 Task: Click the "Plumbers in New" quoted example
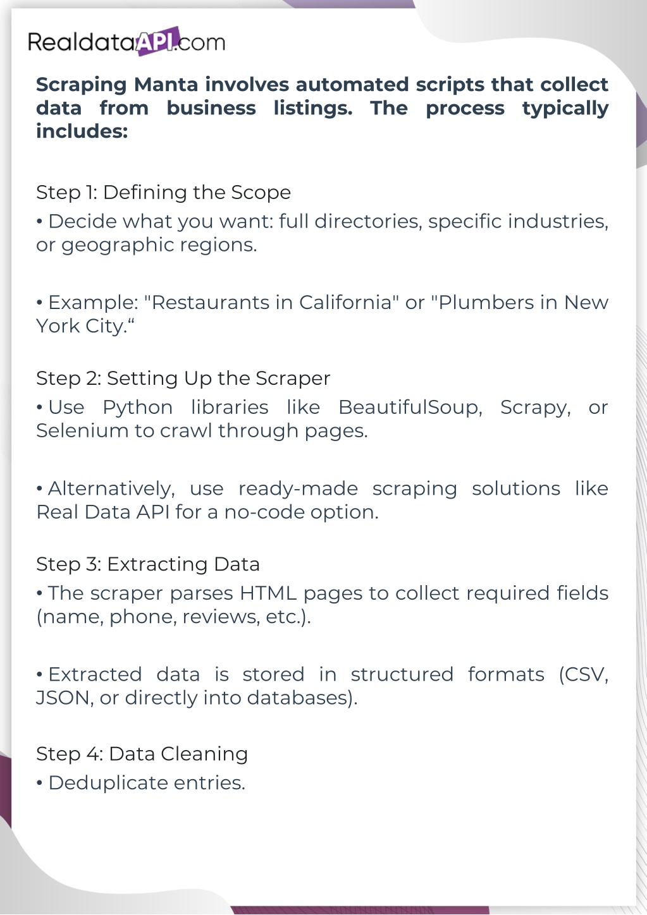click(520, 303)
